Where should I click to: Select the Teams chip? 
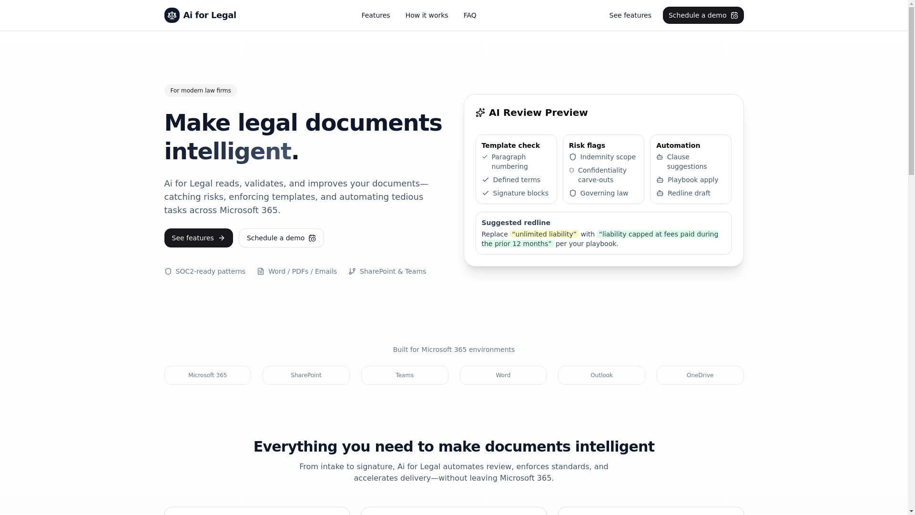tap(405, 375)
